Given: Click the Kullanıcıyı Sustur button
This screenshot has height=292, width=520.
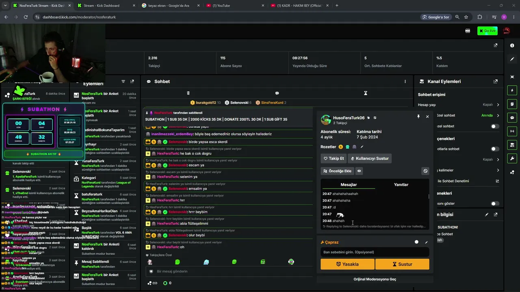Looking at the screenshot, I should point(370,159).
